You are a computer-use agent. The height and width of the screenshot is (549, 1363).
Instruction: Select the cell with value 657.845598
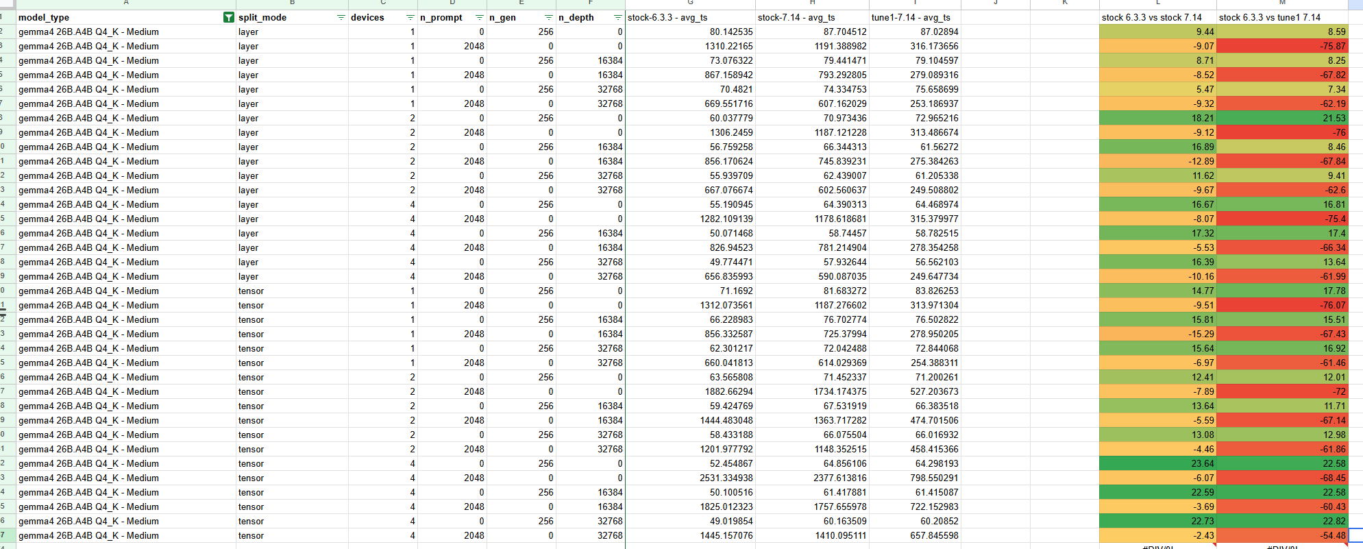click(915, 535)
